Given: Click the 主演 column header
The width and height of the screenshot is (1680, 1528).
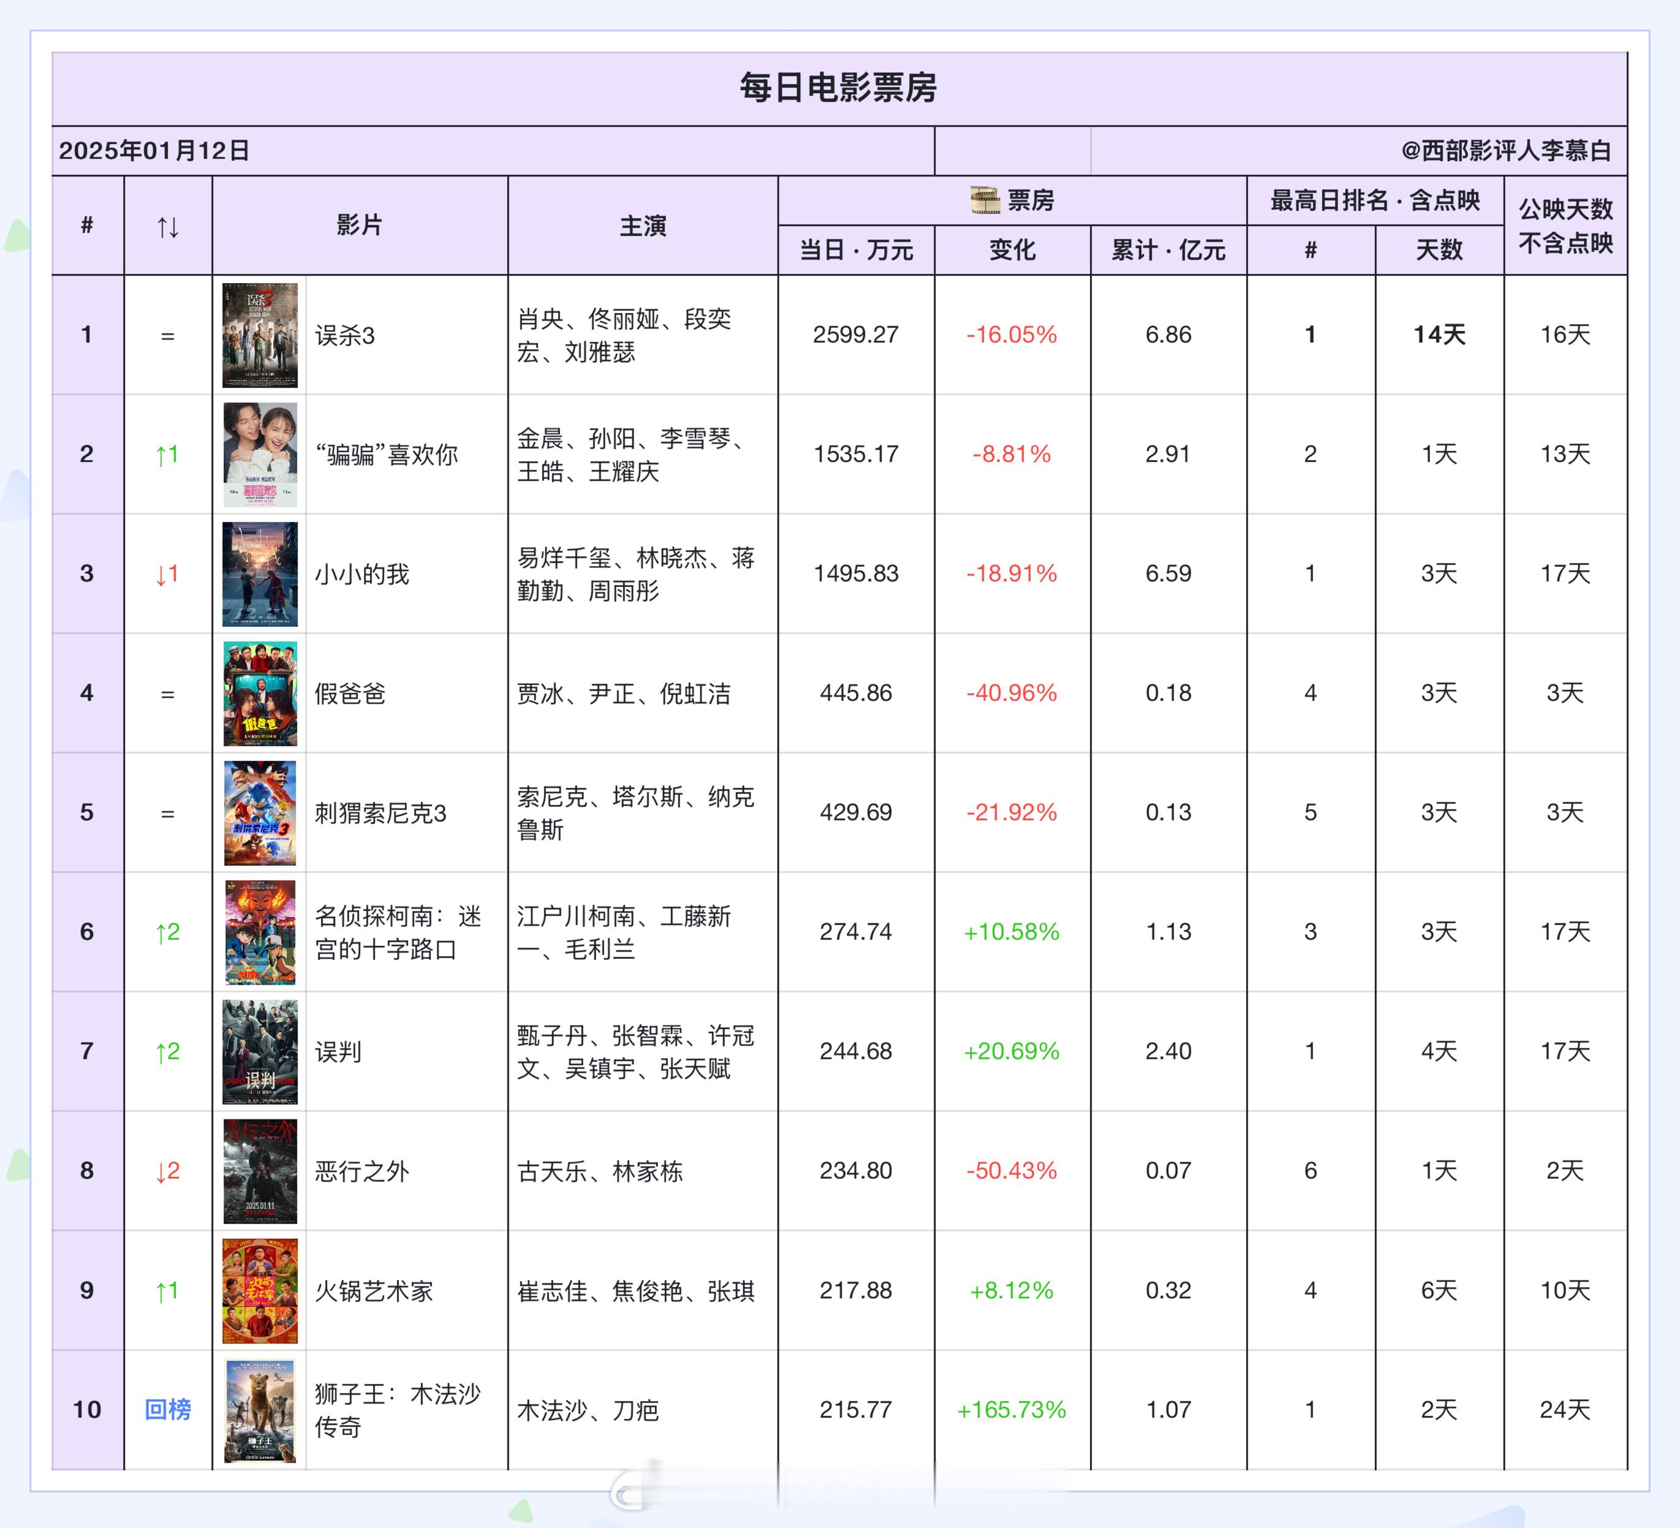Looking at the screenshot, I should [643, 225].
